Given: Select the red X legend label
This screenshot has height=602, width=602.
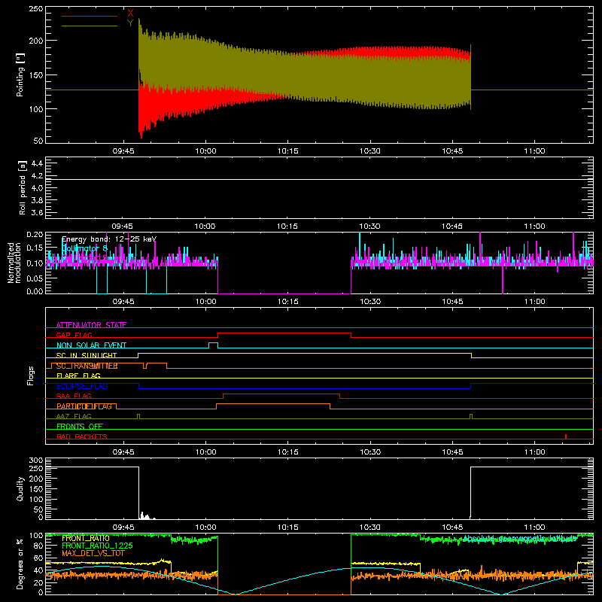Looking at the screenshot, I should 130,13.
